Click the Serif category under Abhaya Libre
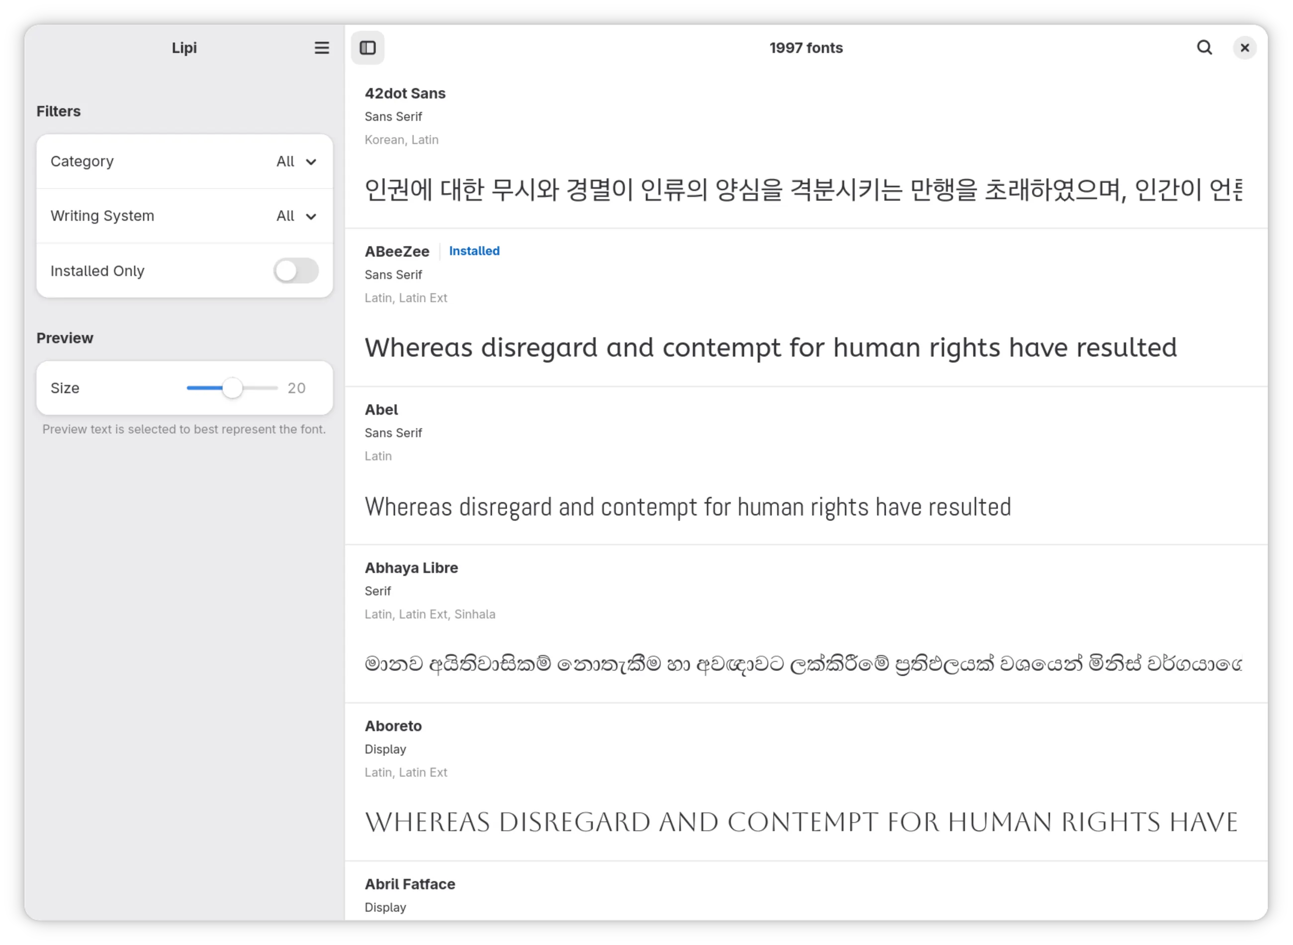 377,591
